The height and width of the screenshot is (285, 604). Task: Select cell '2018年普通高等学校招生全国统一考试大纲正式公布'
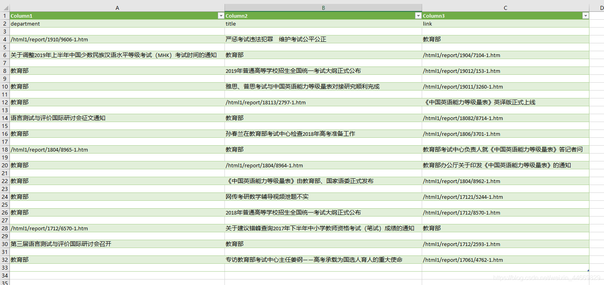323,213
